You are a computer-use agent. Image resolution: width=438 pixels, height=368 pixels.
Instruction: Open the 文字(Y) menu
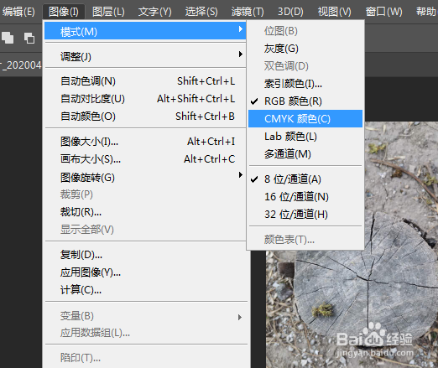154,12
